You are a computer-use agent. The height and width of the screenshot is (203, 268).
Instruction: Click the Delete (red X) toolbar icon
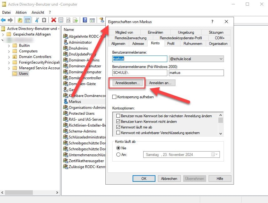coord(53,20)
